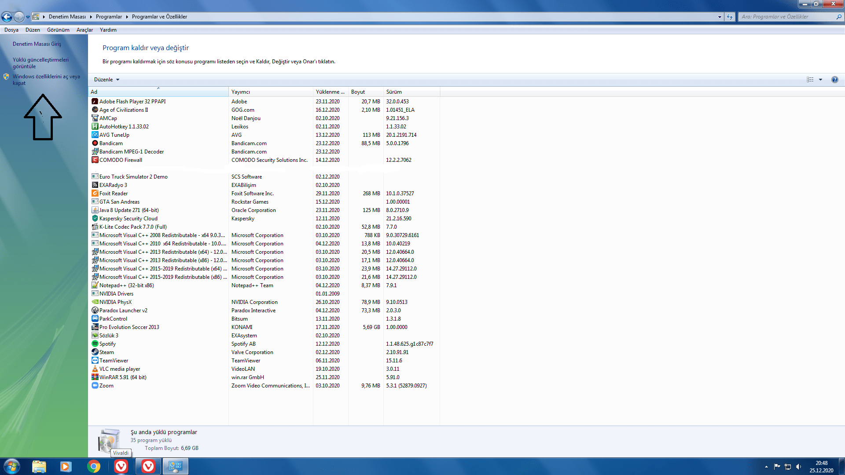Show hidden tray icons arrow
Image resolution: width=845 pixels, height=475 pixels.
766,467
